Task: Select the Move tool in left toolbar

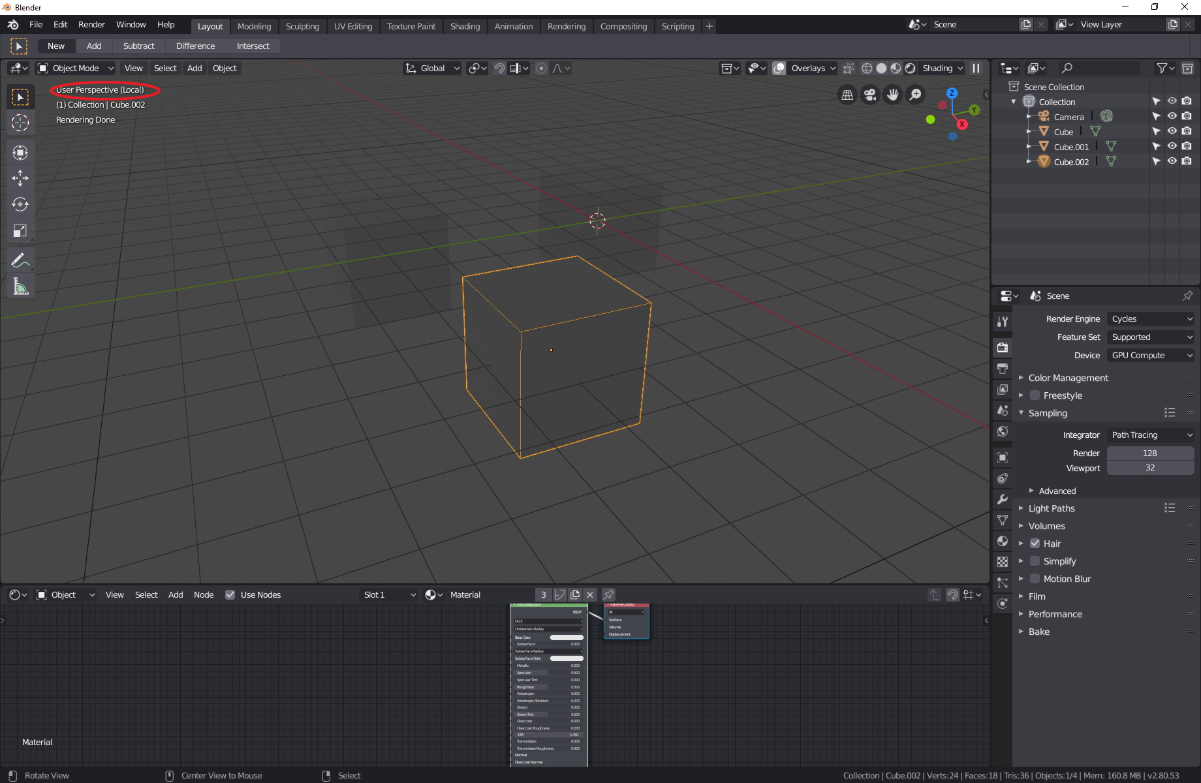Action: pos(20,178)
